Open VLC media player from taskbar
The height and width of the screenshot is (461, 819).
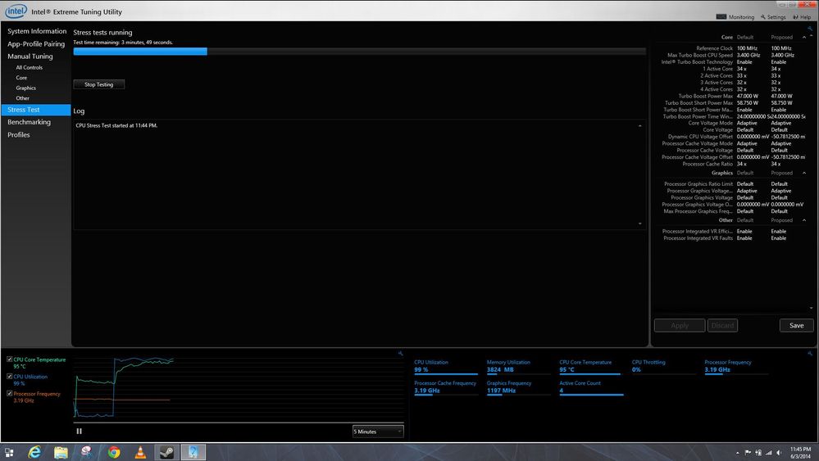(x=140, y=452)
